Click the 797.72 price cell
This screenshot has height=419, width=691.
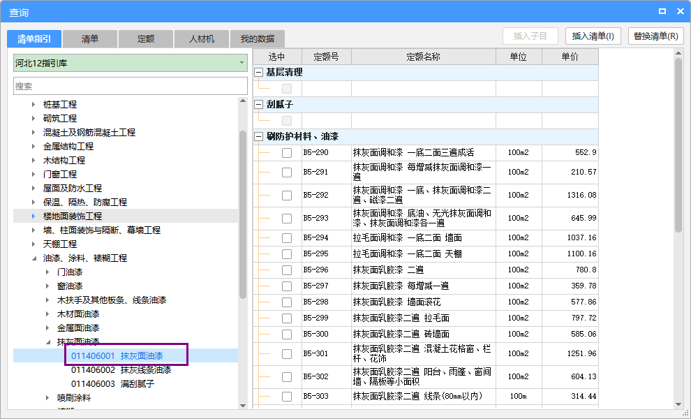pyautogui.click(x=570, y=318)
